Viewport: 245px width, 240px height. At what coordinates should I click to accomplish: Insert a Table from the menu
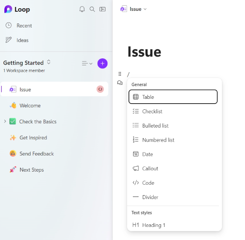173,97
